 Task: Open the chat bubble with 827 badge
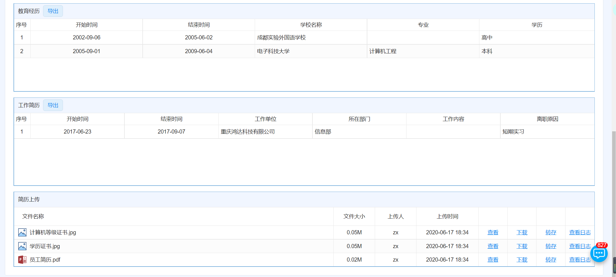tap(599, 253)
